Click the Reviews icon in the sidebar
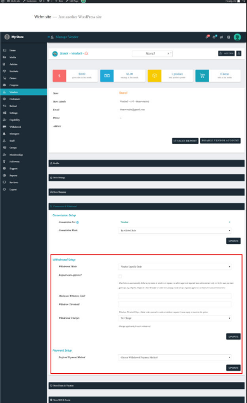The width and height of the screenshot is (247, 403). coord(4,182)
